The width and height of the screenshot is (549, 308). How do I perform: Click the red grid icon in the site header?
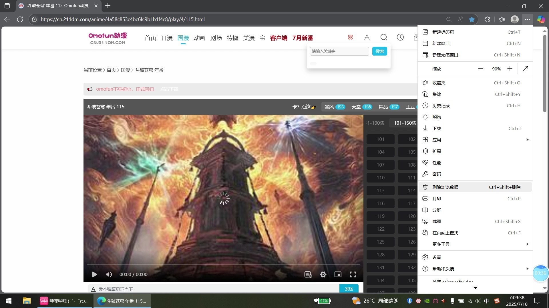pos(350,37)
